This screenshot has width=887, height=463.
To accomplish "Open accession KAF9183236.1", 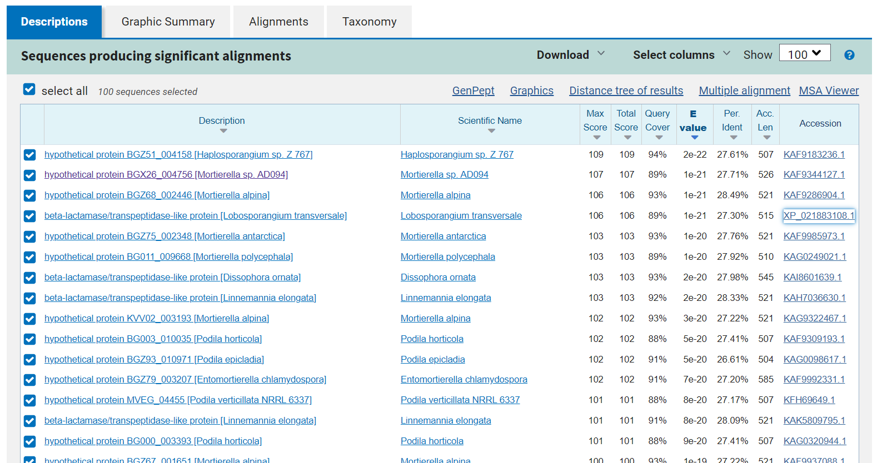I will tap(814, 154).
